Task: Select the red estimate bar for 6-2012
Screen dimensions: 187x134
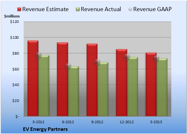Action: (62, 79)
